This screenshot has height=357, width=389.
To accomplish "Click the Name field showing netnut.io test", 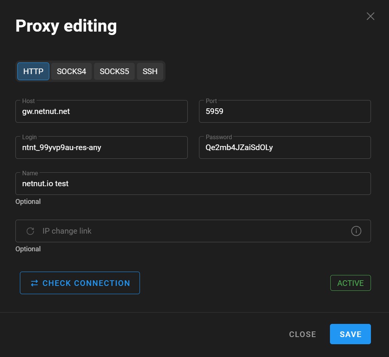I will tap(193, 184).
